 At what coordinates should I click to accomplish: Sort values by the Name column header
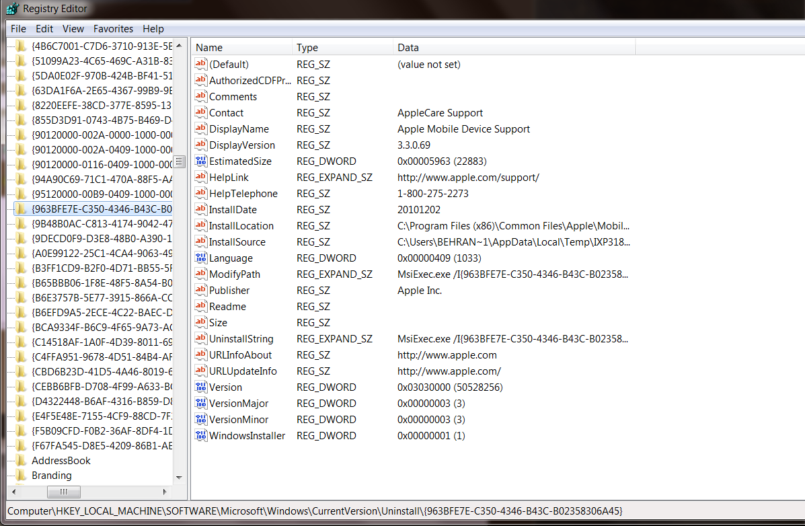(241, 47)
